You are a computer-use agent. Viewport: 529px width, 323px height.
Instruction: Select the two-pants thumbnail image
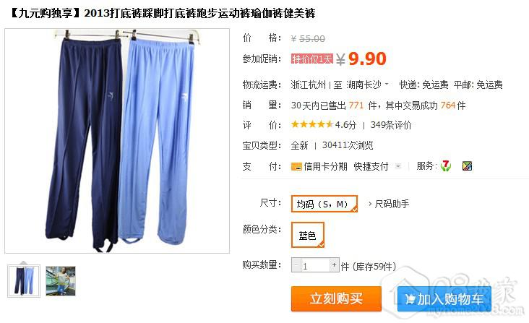coord(24,281)
